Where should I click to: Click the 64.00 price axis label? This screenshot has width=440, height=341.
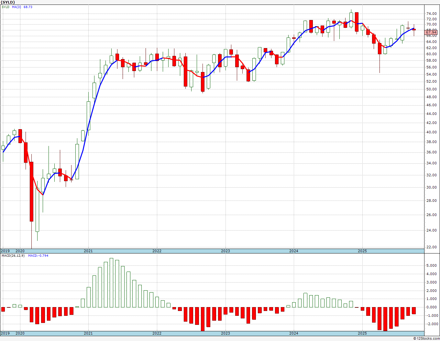coord(432,41)
